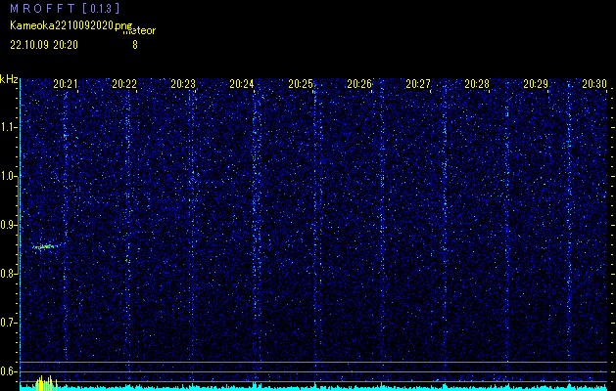This screenshot has height=391, width=616.
Task: Click the 20:27 time axis label
Action: [x=418, y=83]
